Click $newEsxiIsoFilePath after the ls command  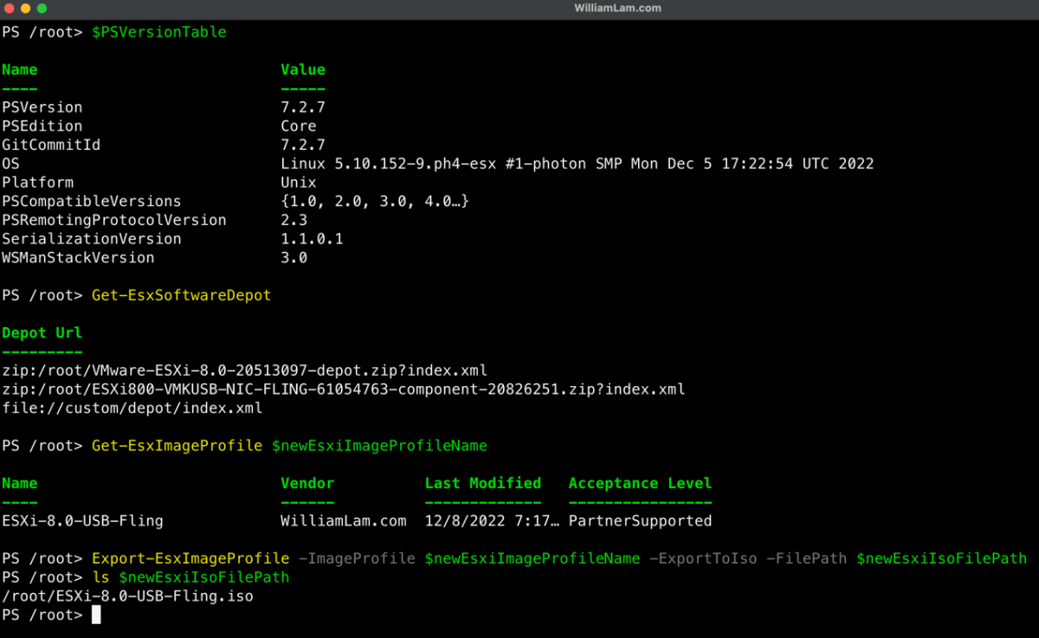tap(204, 577)
